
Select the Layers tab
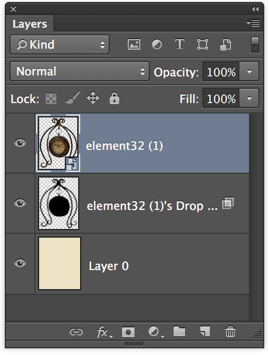30,24
